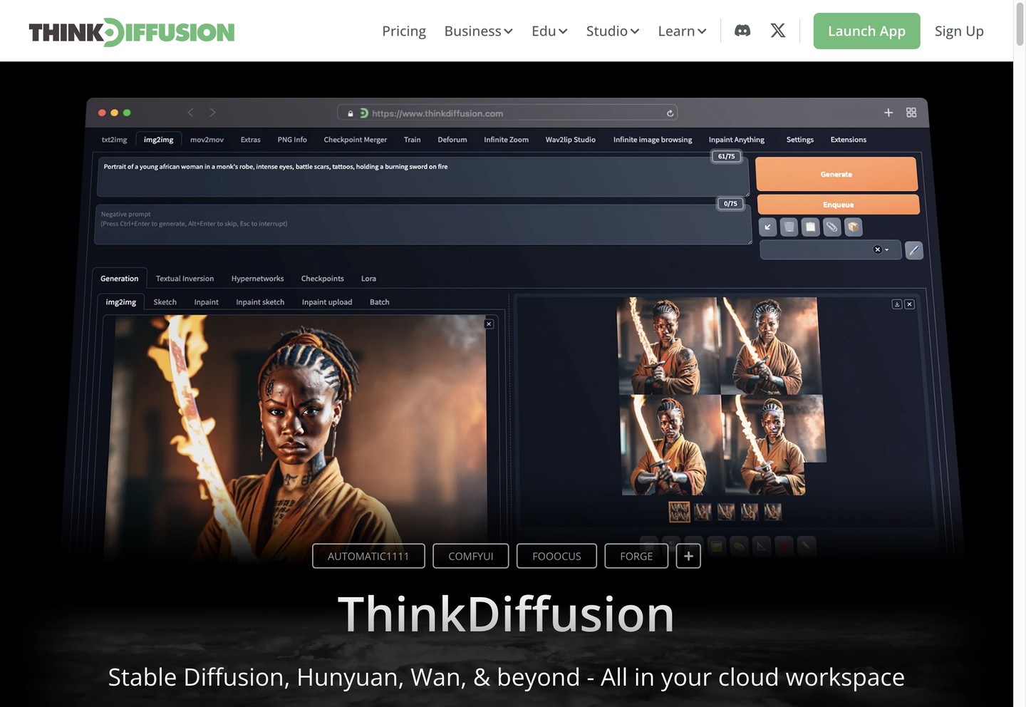The image size is (1026, 707).
Task: Click the Enqueue button
Action: tap(838, 205)
